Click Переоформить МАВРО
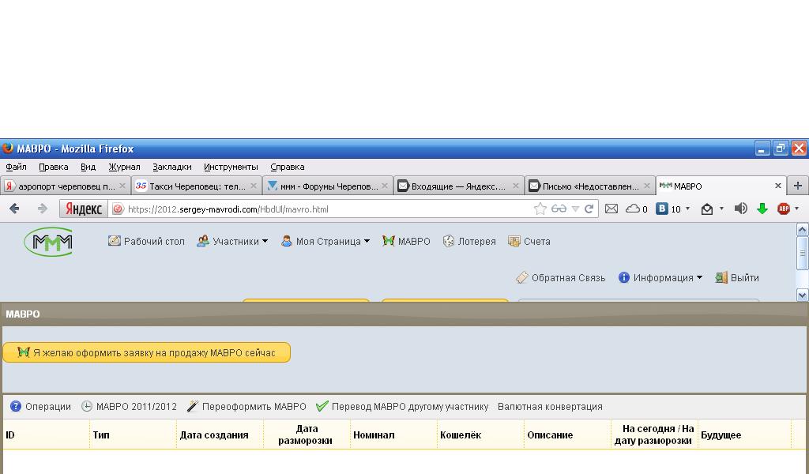The width and height of the screenshot is (809, 474). [246, 406]
